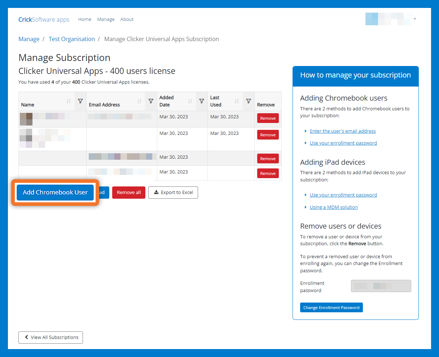Image resolution: width=439 pixels, height=357 pixels.
Task: Go back to View All Subscriptions
Action: pyautogui.click(x=51, y=338)
